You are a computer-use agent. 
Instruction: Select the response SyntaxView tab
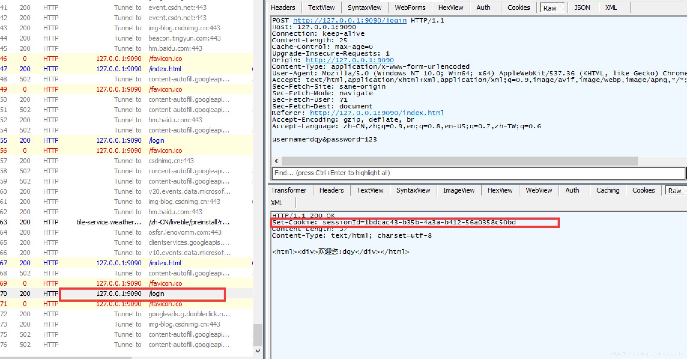(413, 190)
